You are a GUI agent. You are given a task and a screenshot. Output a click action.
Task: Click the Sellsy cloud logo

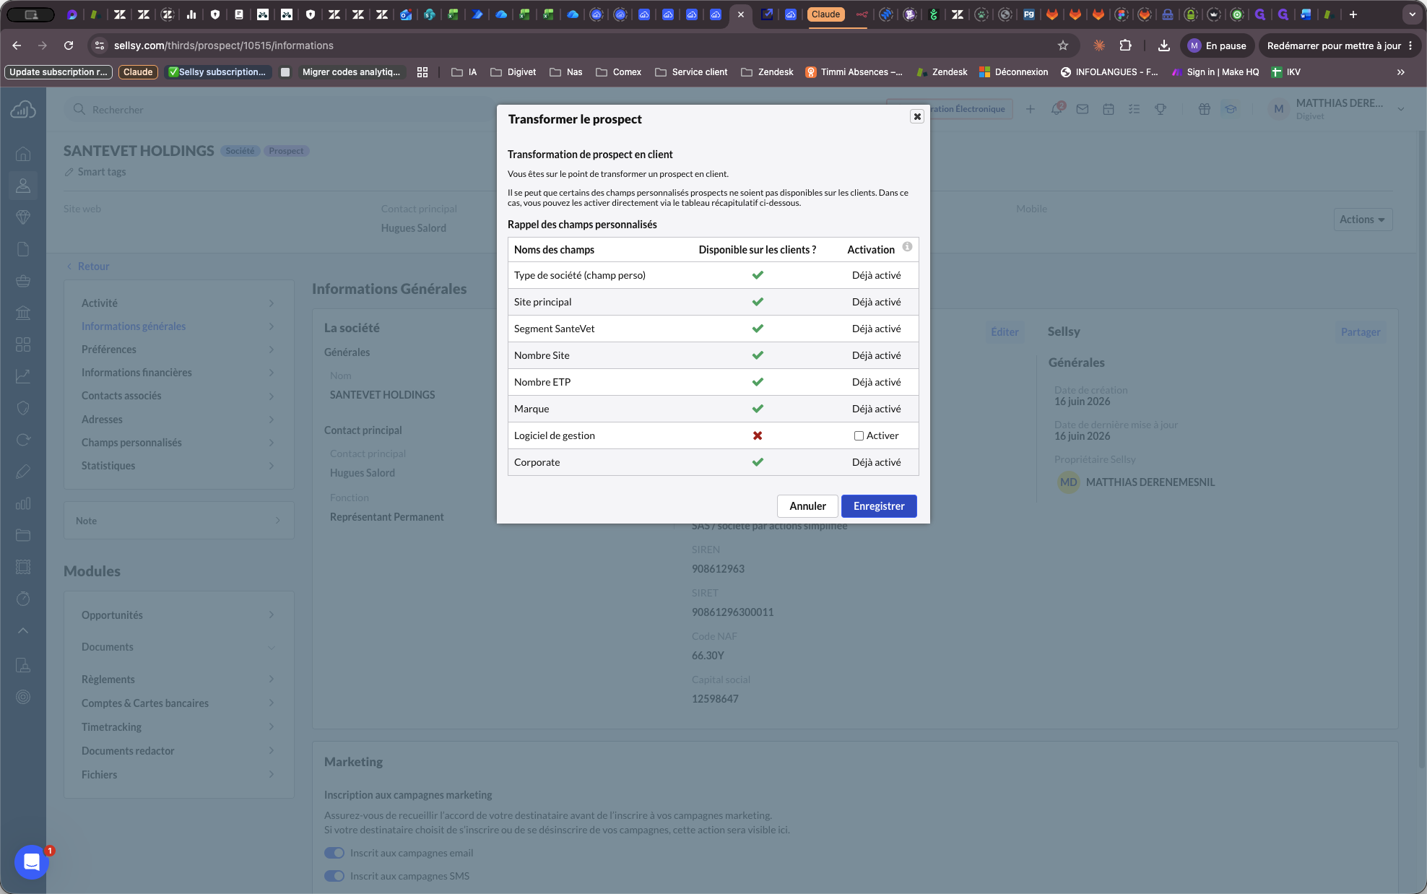point(23,110)
